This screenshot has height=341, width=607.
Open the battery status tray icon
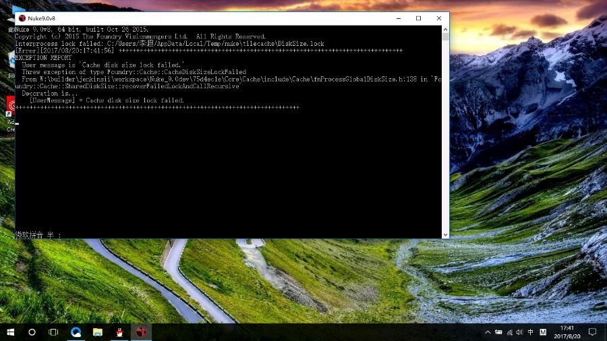[498, 332]
